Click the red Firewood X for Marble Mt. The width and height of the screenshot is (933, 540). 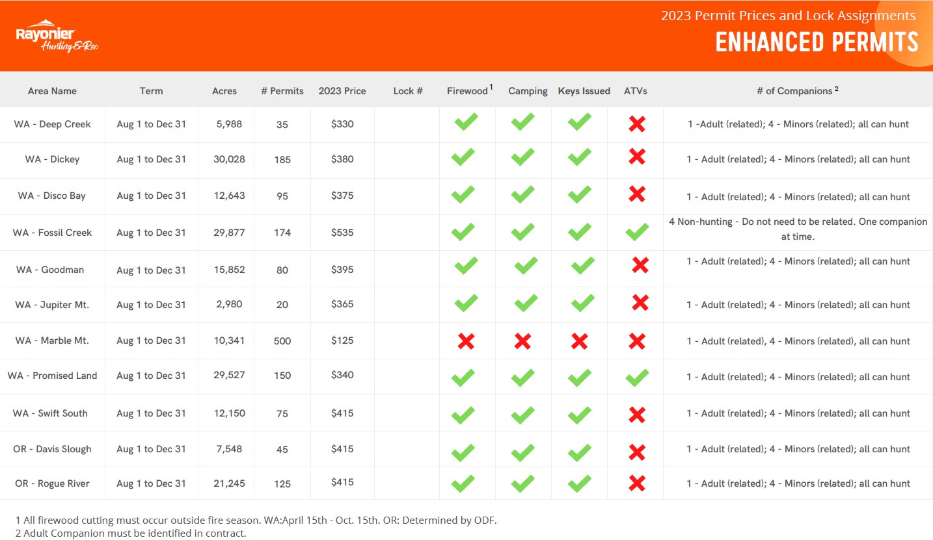tap(466, 341)
